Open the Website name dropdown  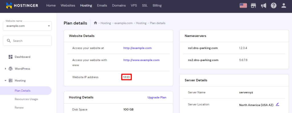pos(27,26)
